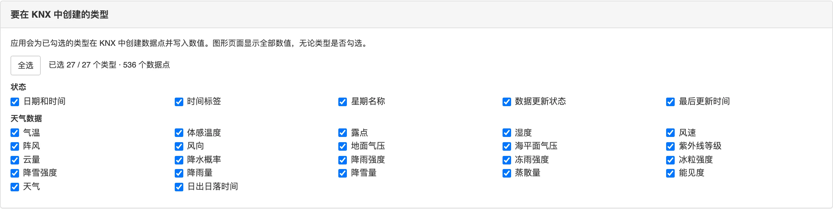The image size is (833, 209).
Task: Disable the 冻雨强度 checkbox
Action: pyautogui.click(x=507, y=160)
